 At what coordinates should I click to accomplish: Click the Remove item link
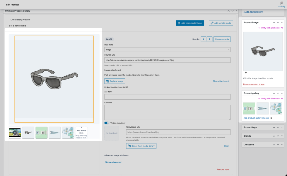(x=223, y=169)
